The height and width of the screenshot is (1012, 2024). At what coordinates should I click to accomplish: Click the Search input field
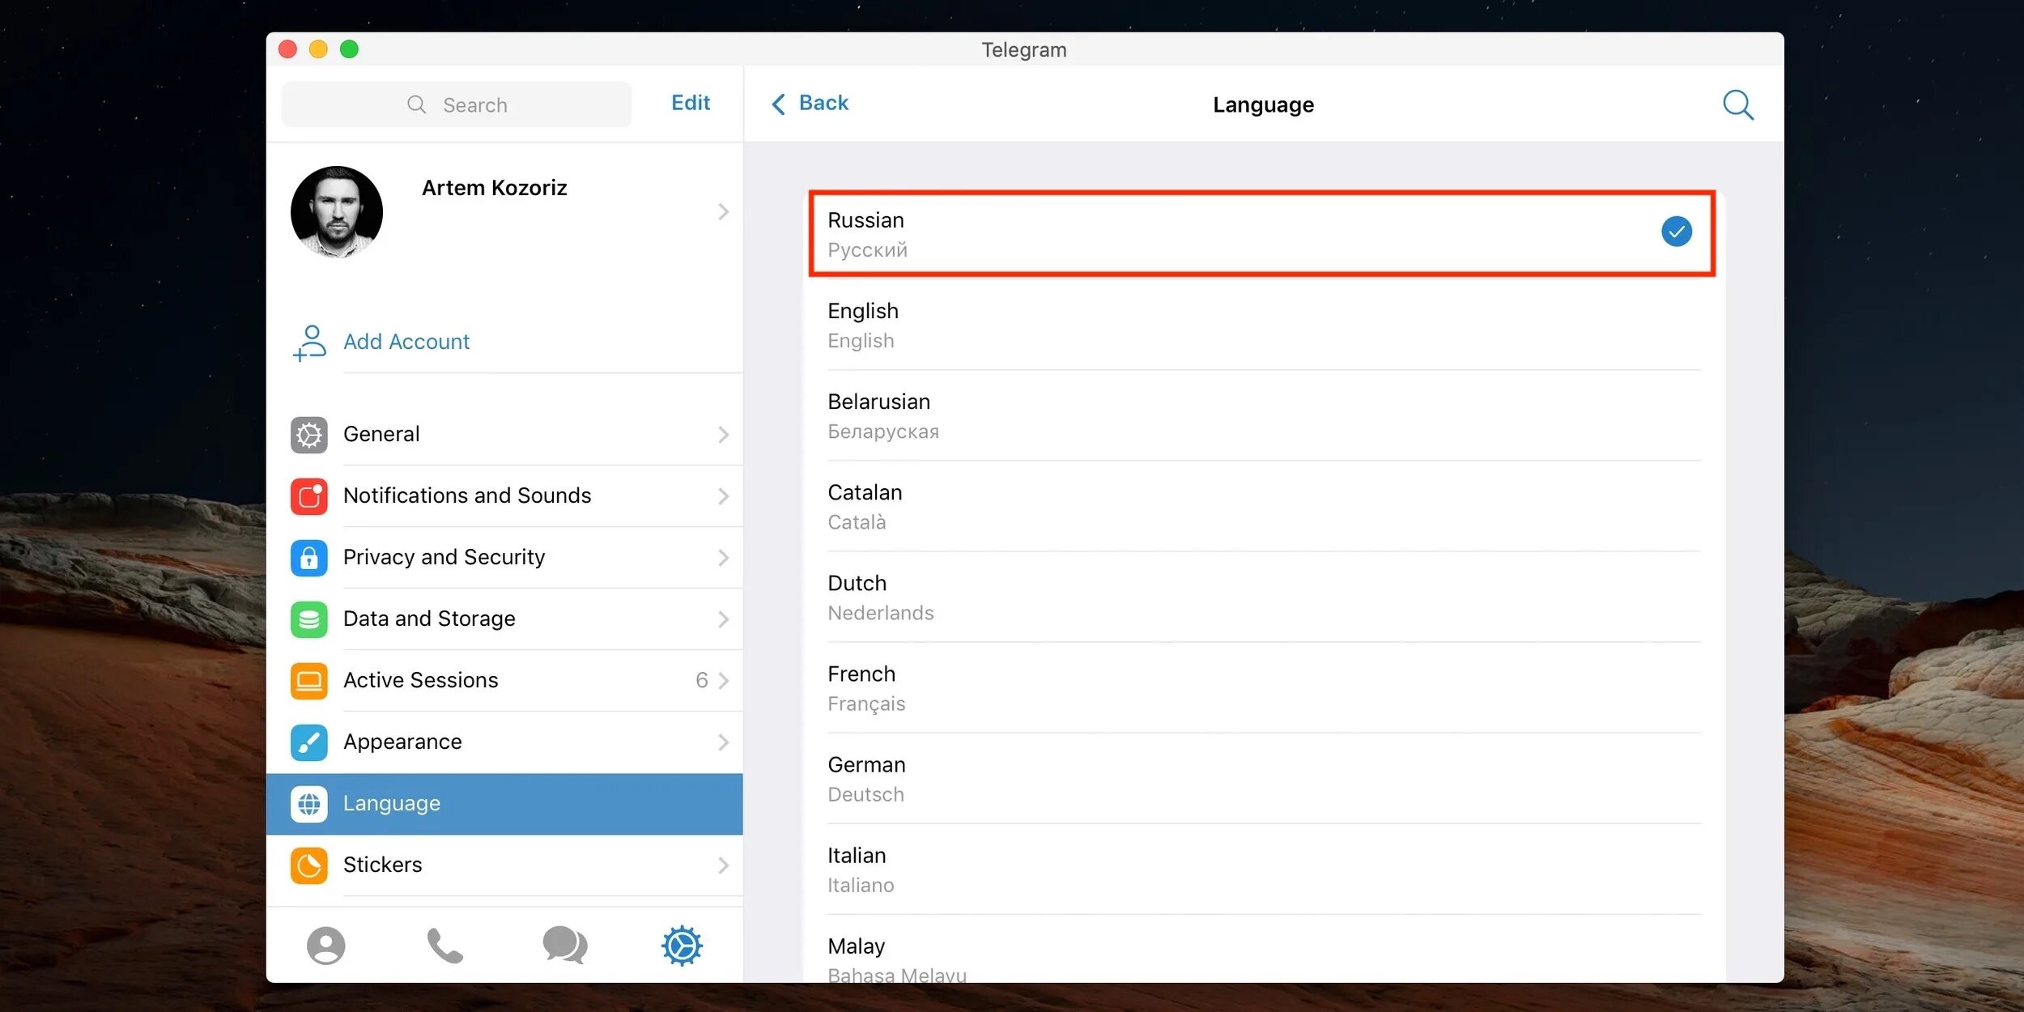457,104
